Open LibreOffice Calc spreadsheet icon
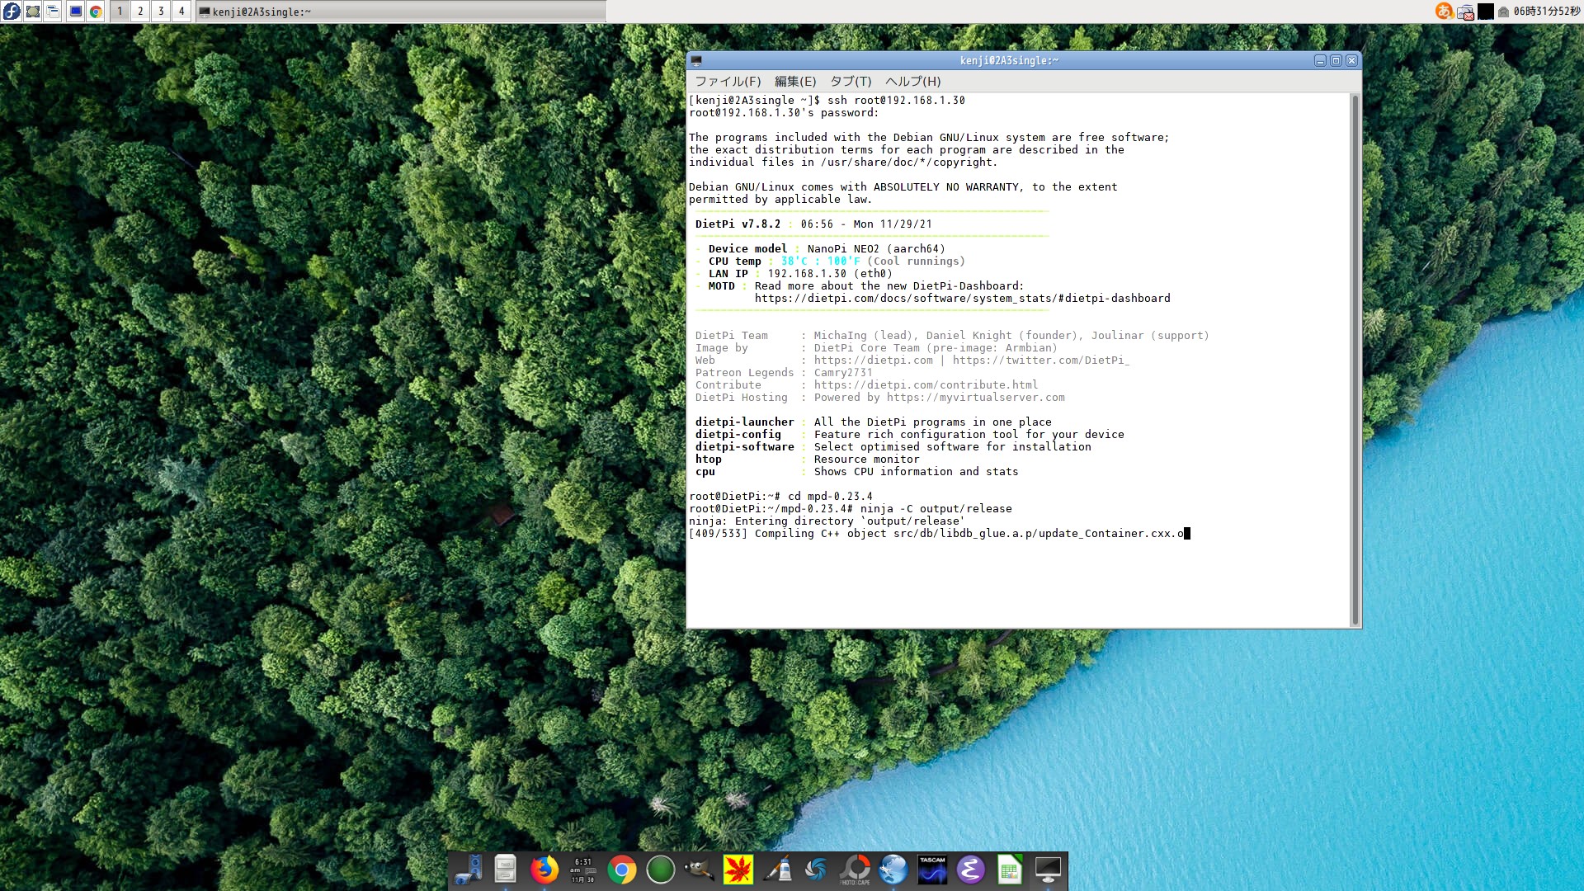 point(1009,870)
